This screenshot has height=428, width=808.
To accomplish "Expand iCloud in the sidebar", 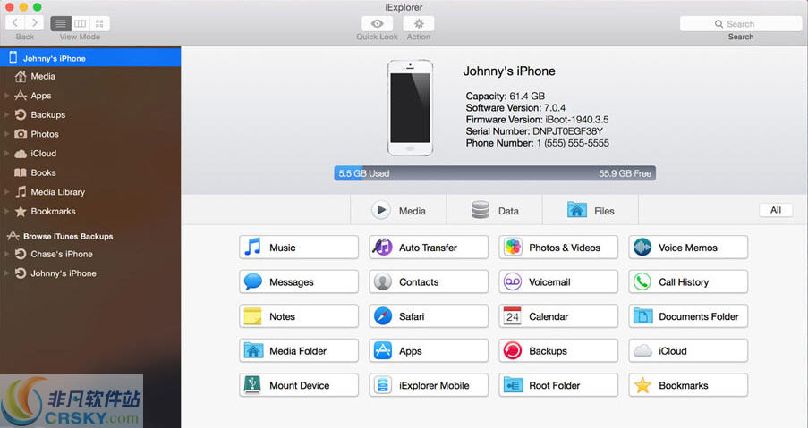I will [6, 154].
